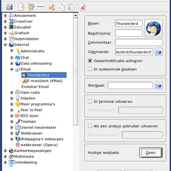Delete entry with red X icon
Screen dimensions: 171x171
pyautogui.click(x=83, y=7)
